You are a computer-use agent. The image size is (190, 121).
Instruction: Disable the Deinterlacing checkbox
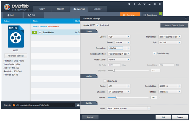tap(155, 53)
